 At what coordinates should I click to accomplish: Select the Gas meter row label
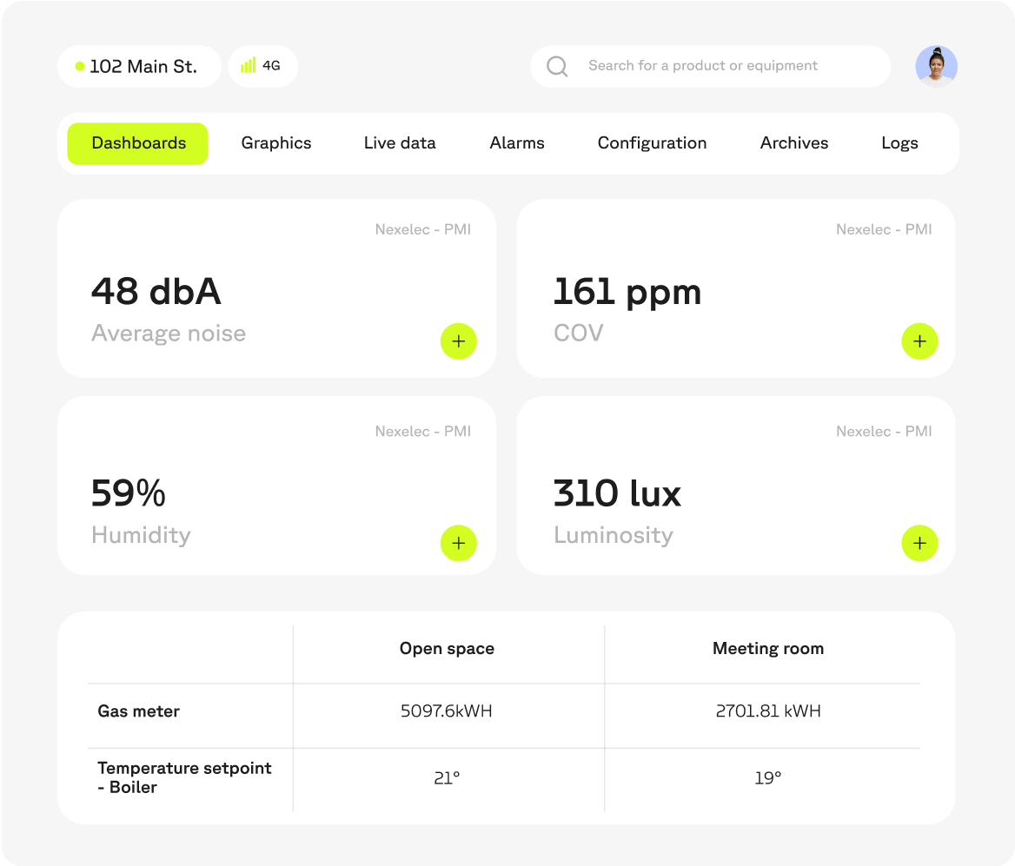pos(139,711)
